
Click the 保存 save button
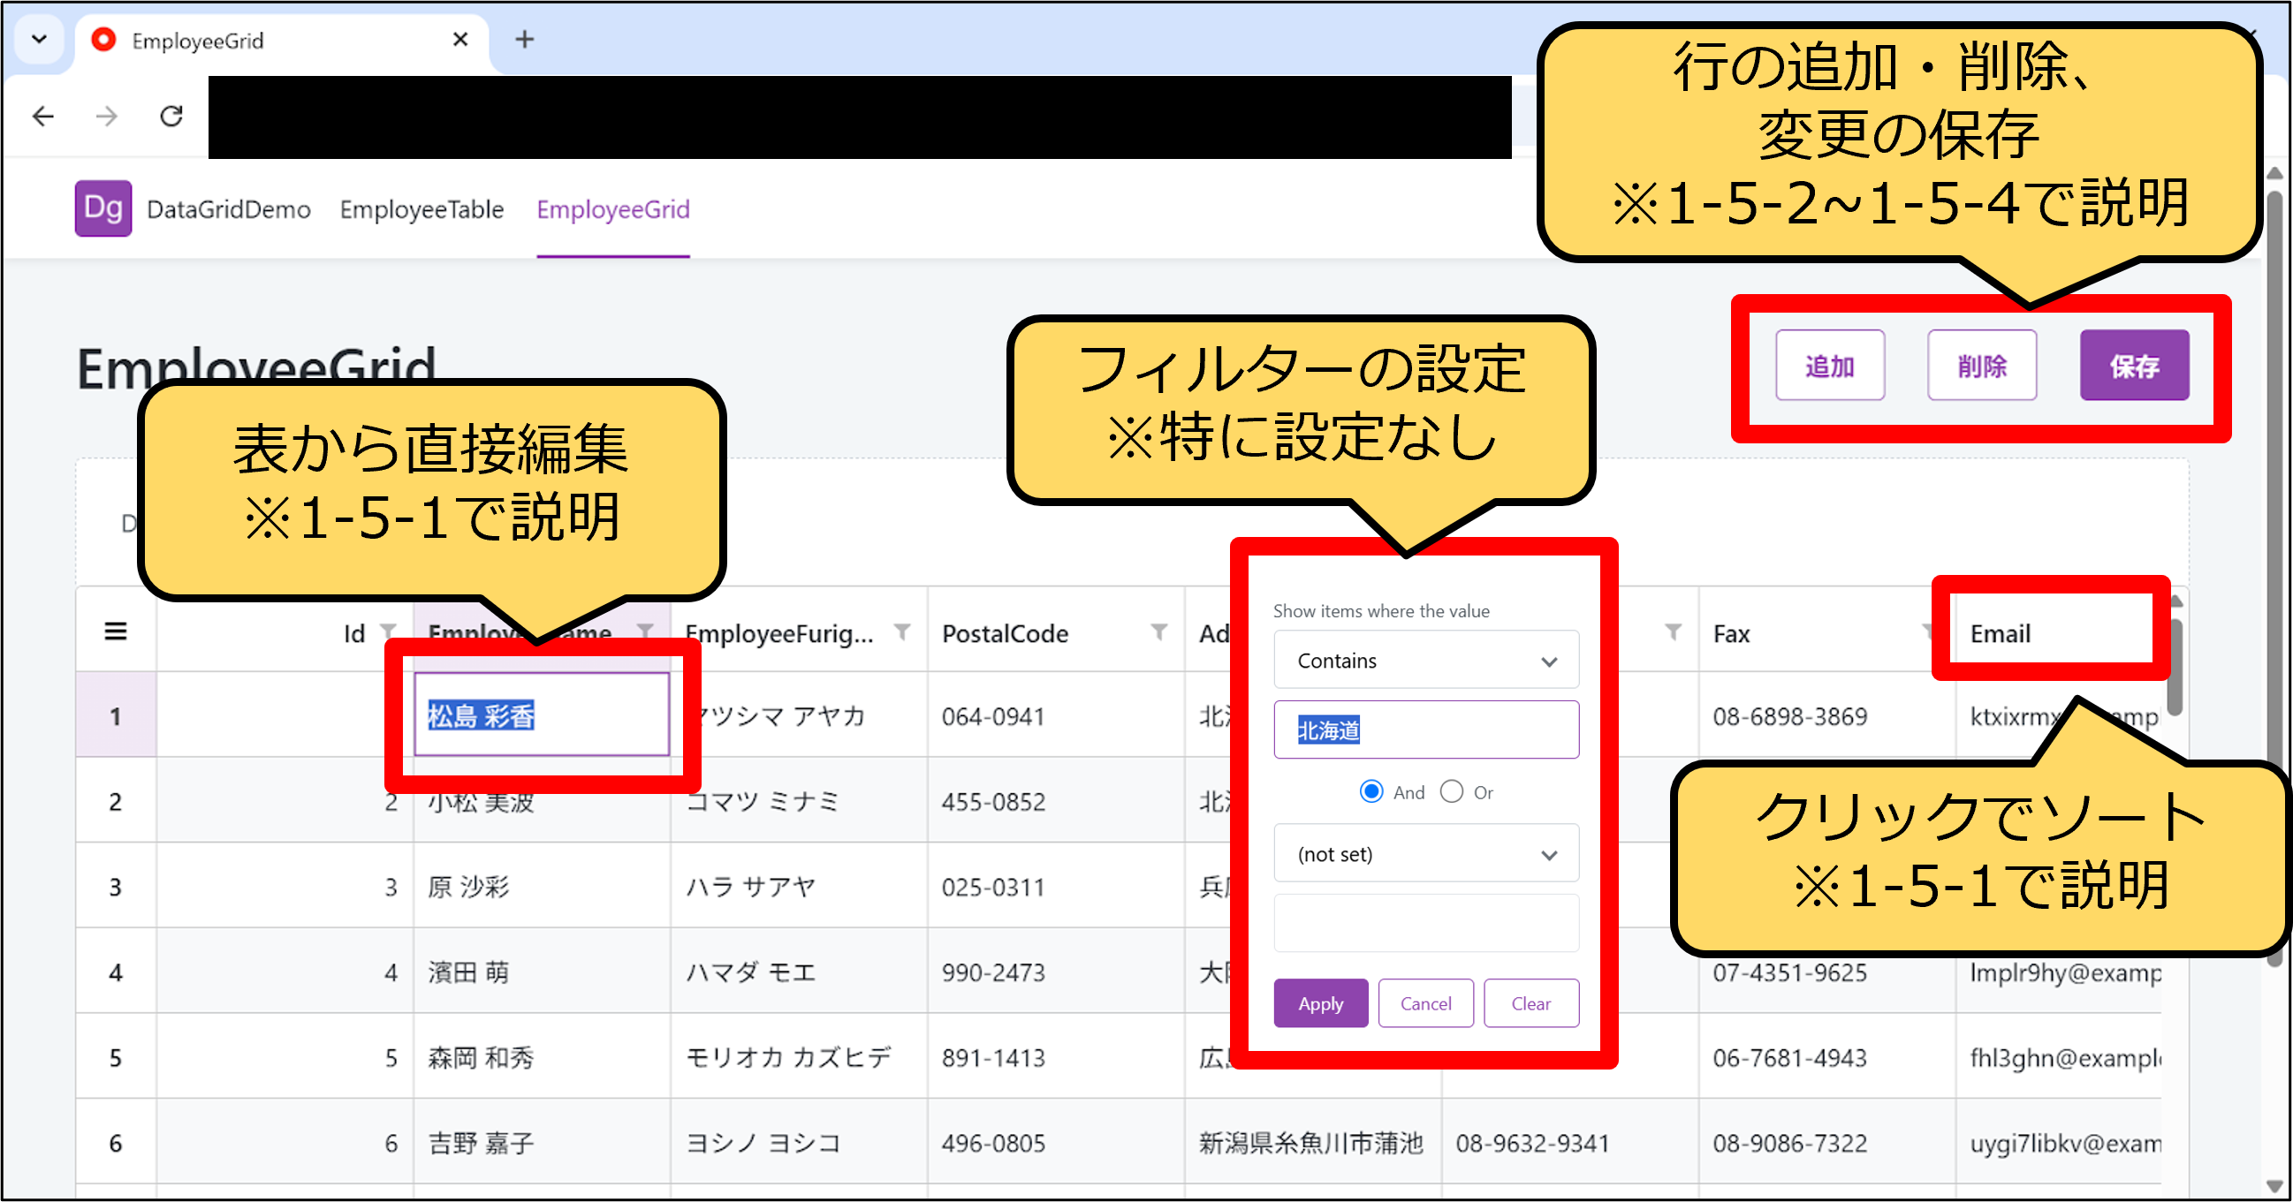pos(2133,366)
